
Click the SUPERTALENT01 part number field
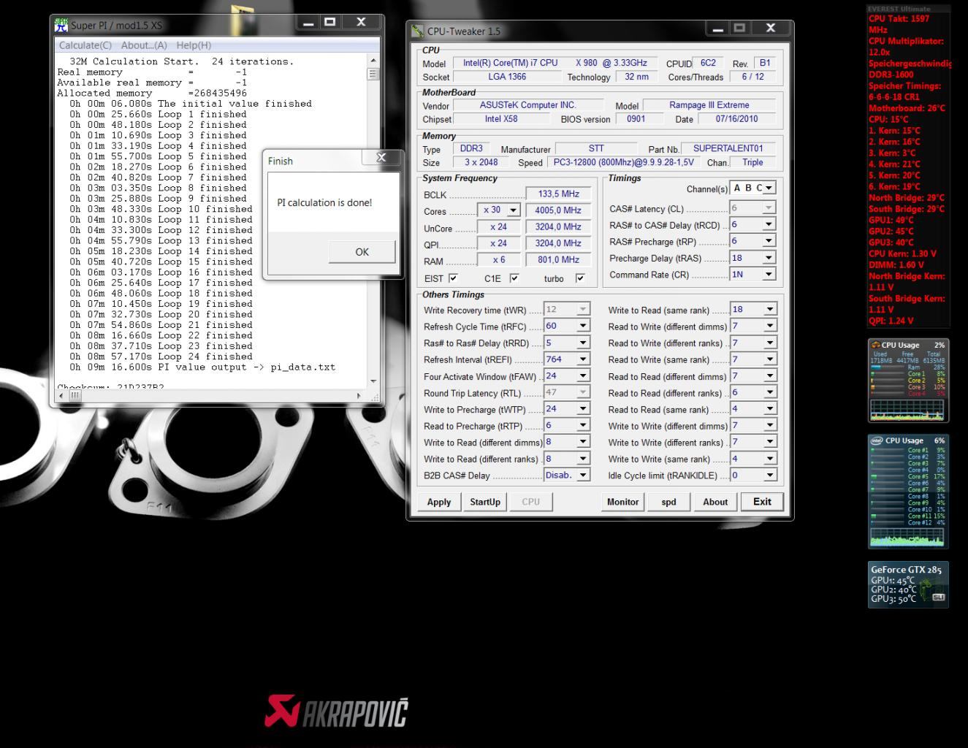[728, 148]
